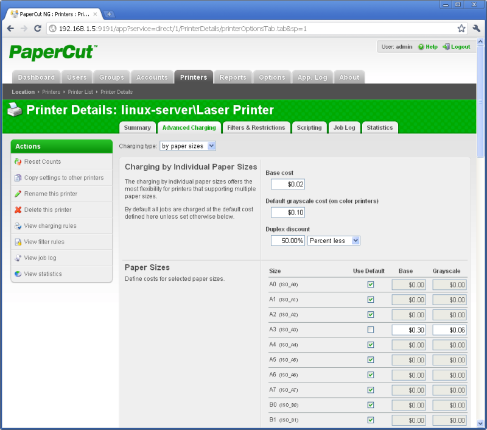487x430 pixels.
Task: Click inside the Base cost input field
Action: pos(287,184)
